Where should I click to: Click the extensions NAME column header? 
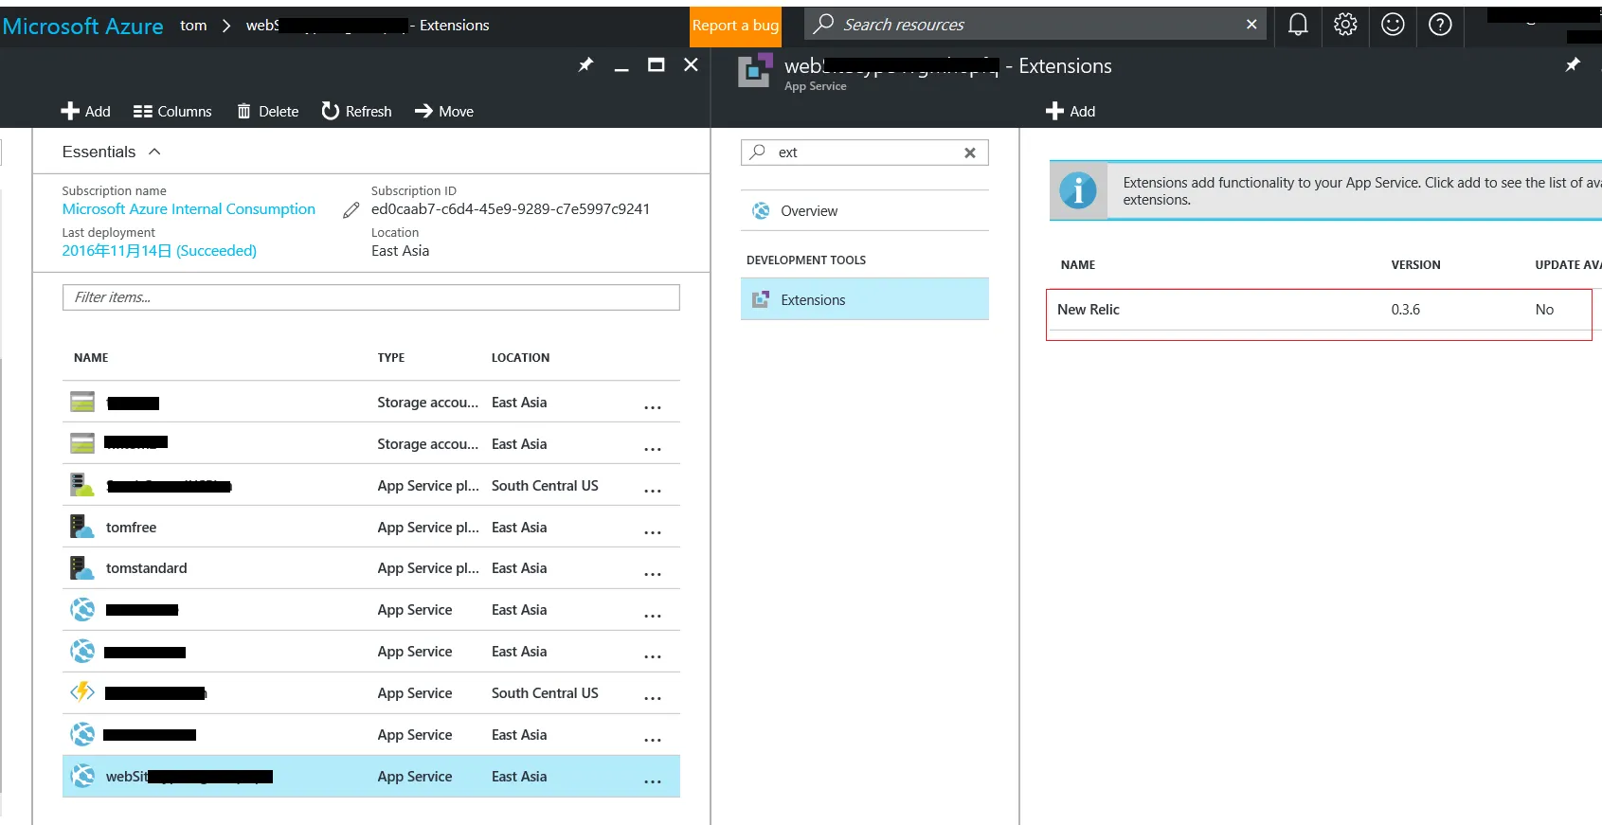tap(1078, 265)
